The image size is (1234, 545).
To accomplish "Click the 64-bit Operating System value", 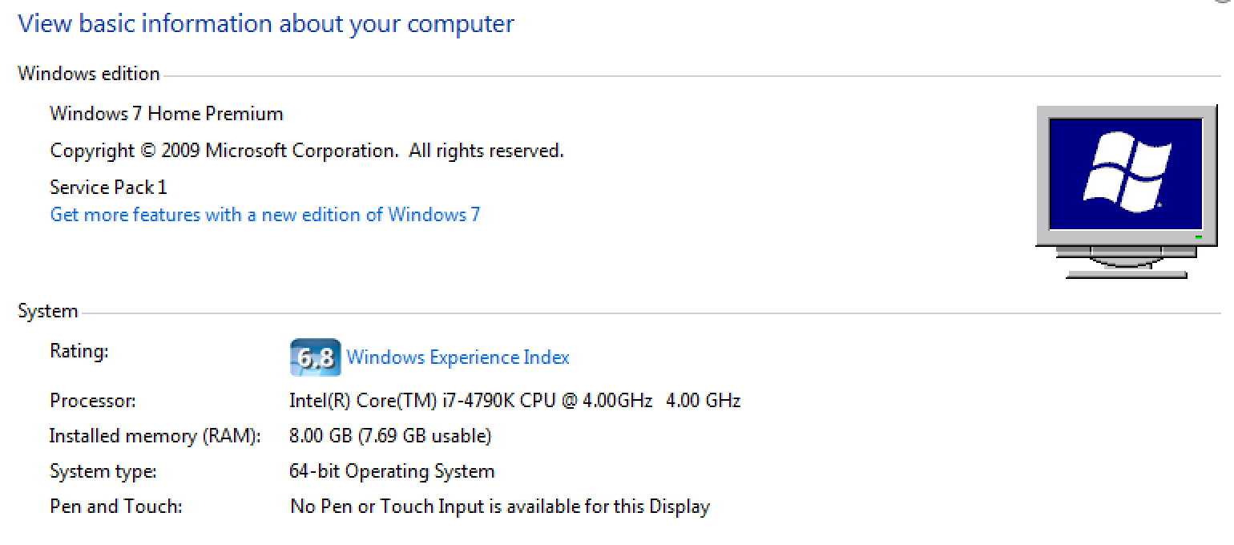I will [x=391, y=471].
